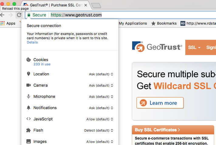216x145 pixels.
Task: Click the Camera permission icon
Action: [29, 85]
